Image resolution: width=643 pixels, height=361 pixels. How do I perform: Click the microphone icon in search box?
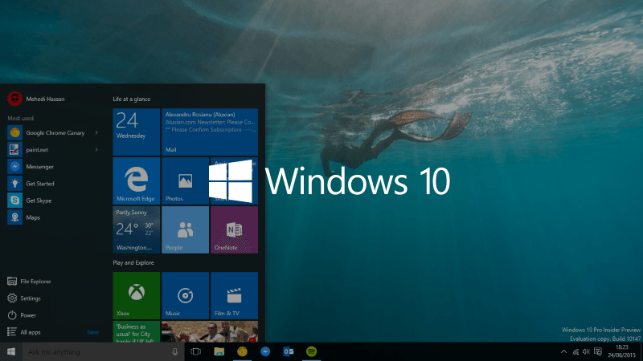(x=175, y=351)
